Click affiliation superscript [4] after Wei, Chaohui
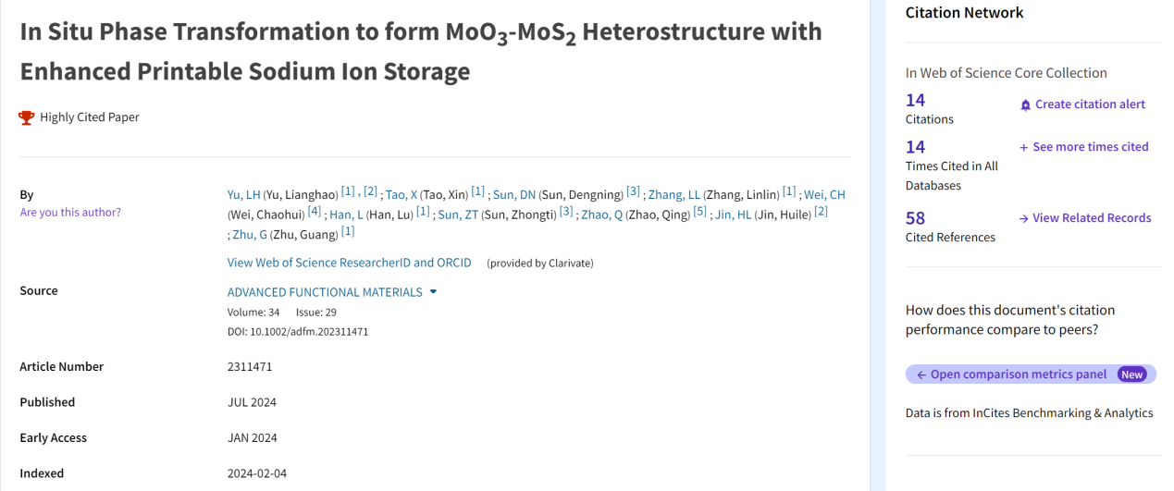The image size is (1174, 491). coord(315,212)
